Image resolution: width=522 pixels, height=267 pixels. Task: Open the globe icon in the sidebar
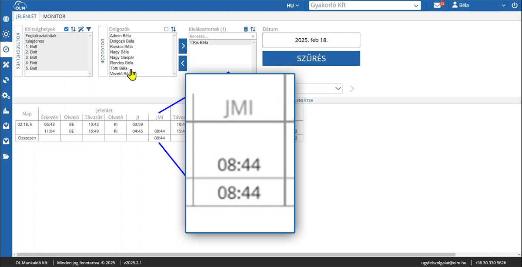click(6, 19)
